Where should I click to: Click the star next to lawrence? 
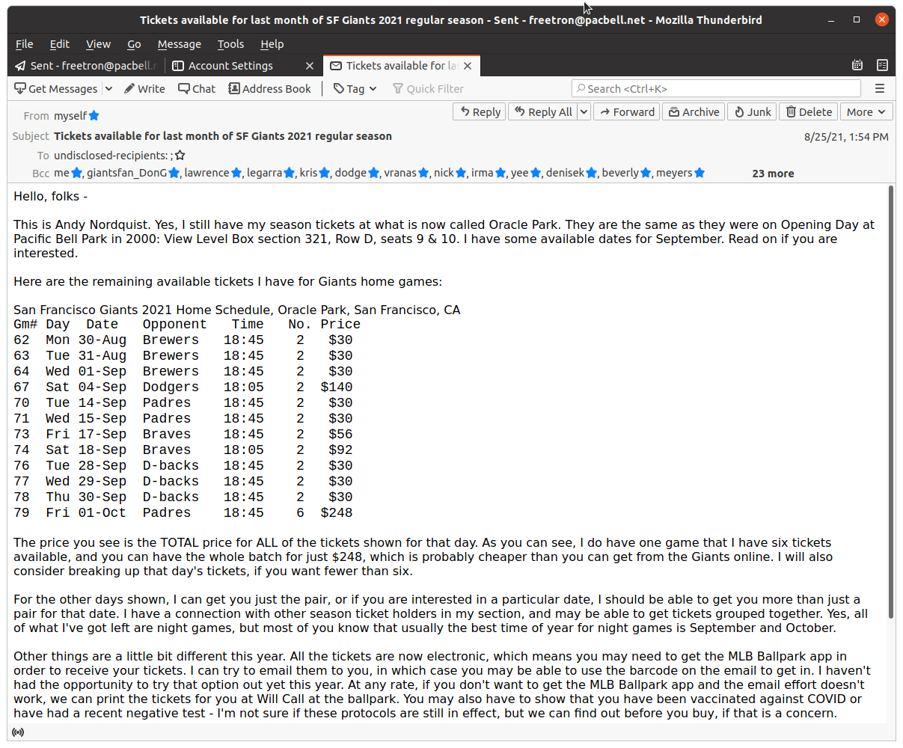coord(236,173)
